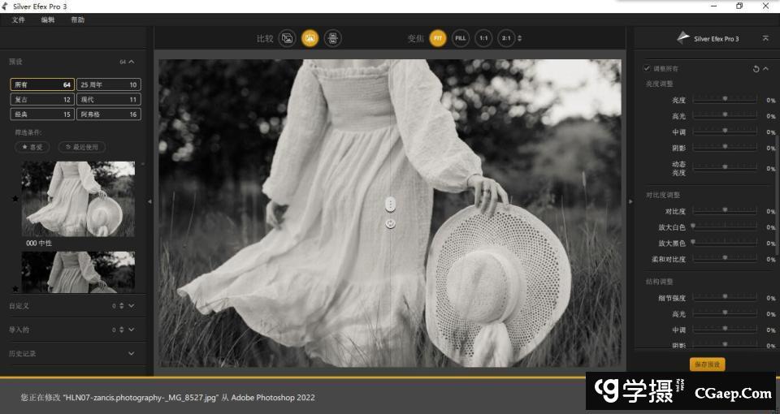Set zoom to 1:1
The image size is (780, 414).
[483, 38]
